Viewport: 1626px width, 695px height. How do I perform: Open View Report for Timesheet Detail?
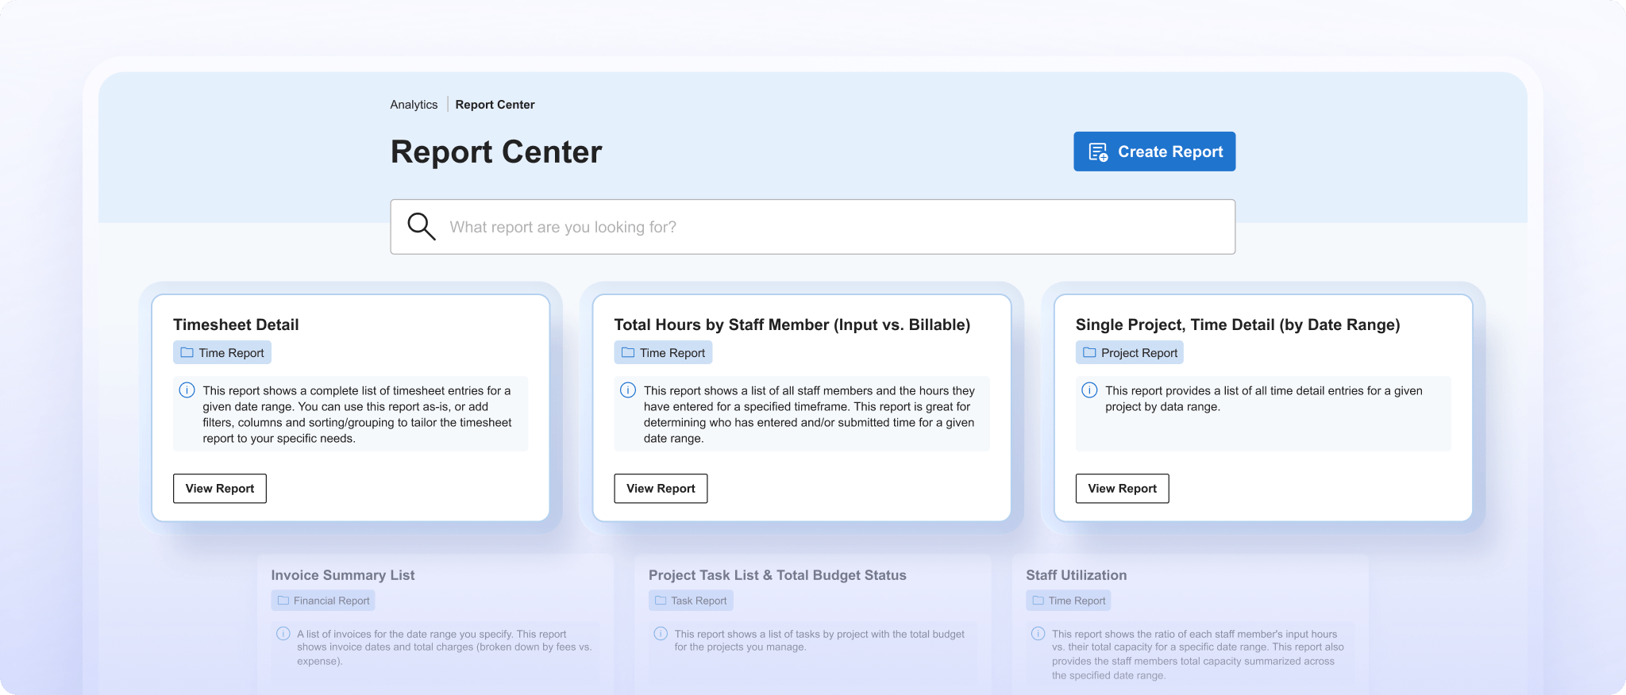pos(220,489)
